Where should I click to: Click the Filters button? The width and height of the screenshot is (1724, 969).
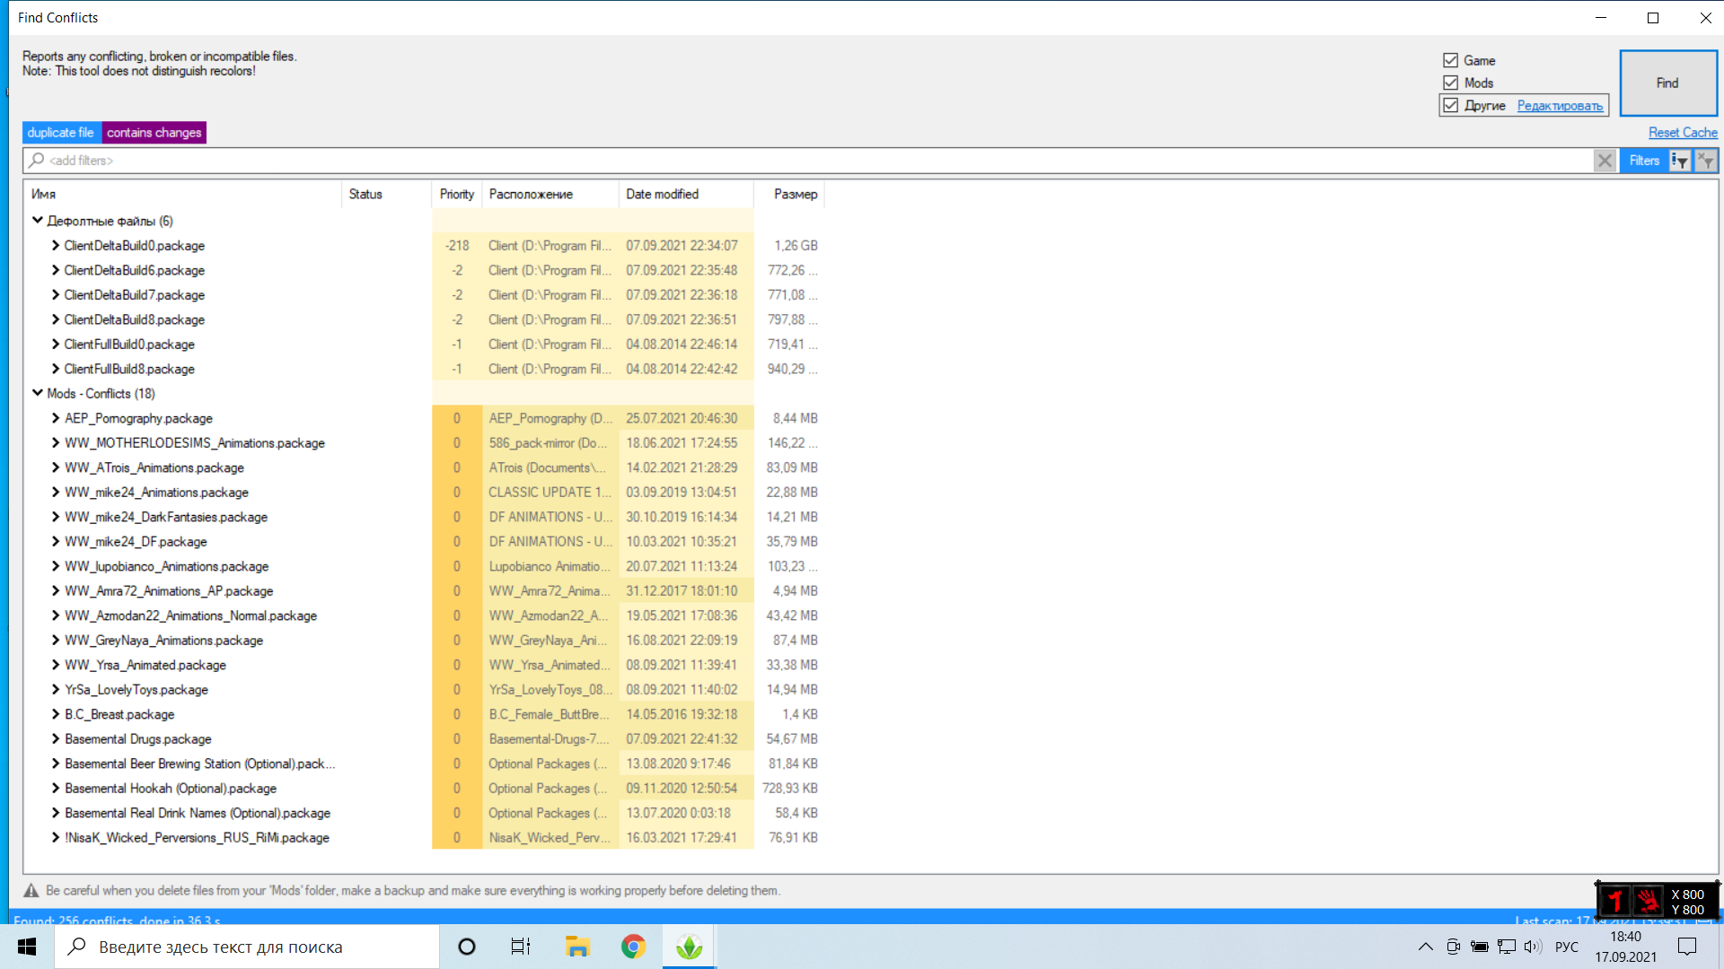1644,161
